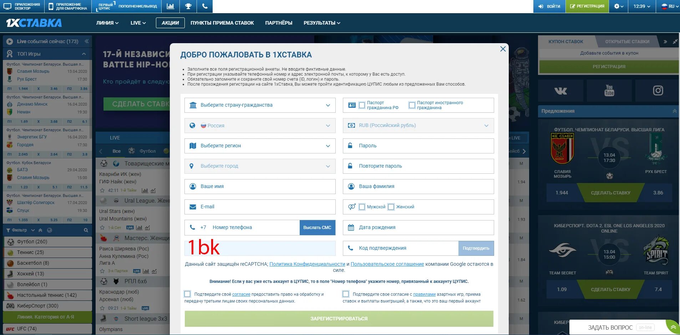The image size is (680, 335).
Task: Expand LIVE menu in navigation
Action: click(138, 23)
